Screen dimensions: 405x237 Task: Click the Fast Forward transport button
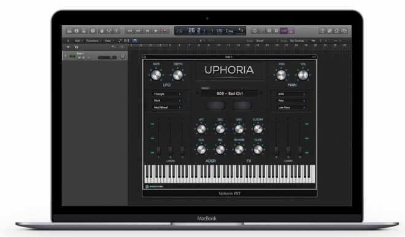tap(138, 31)
